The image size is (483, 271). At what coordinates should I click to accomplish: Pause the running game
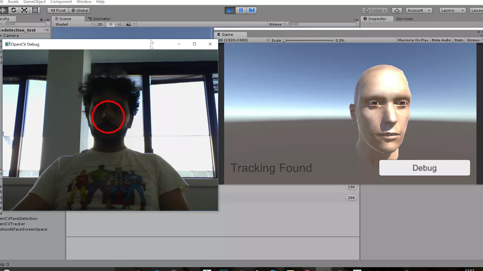241,10
